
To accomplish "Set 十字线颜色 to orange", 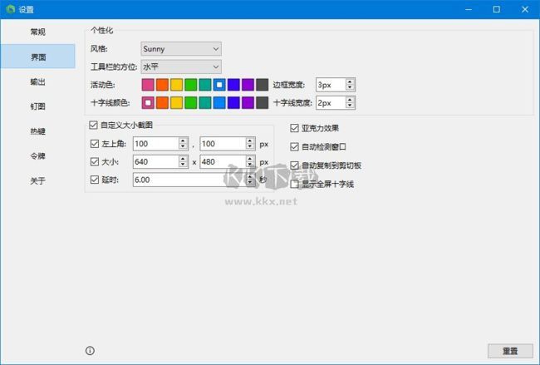I will tap(162, 103).
